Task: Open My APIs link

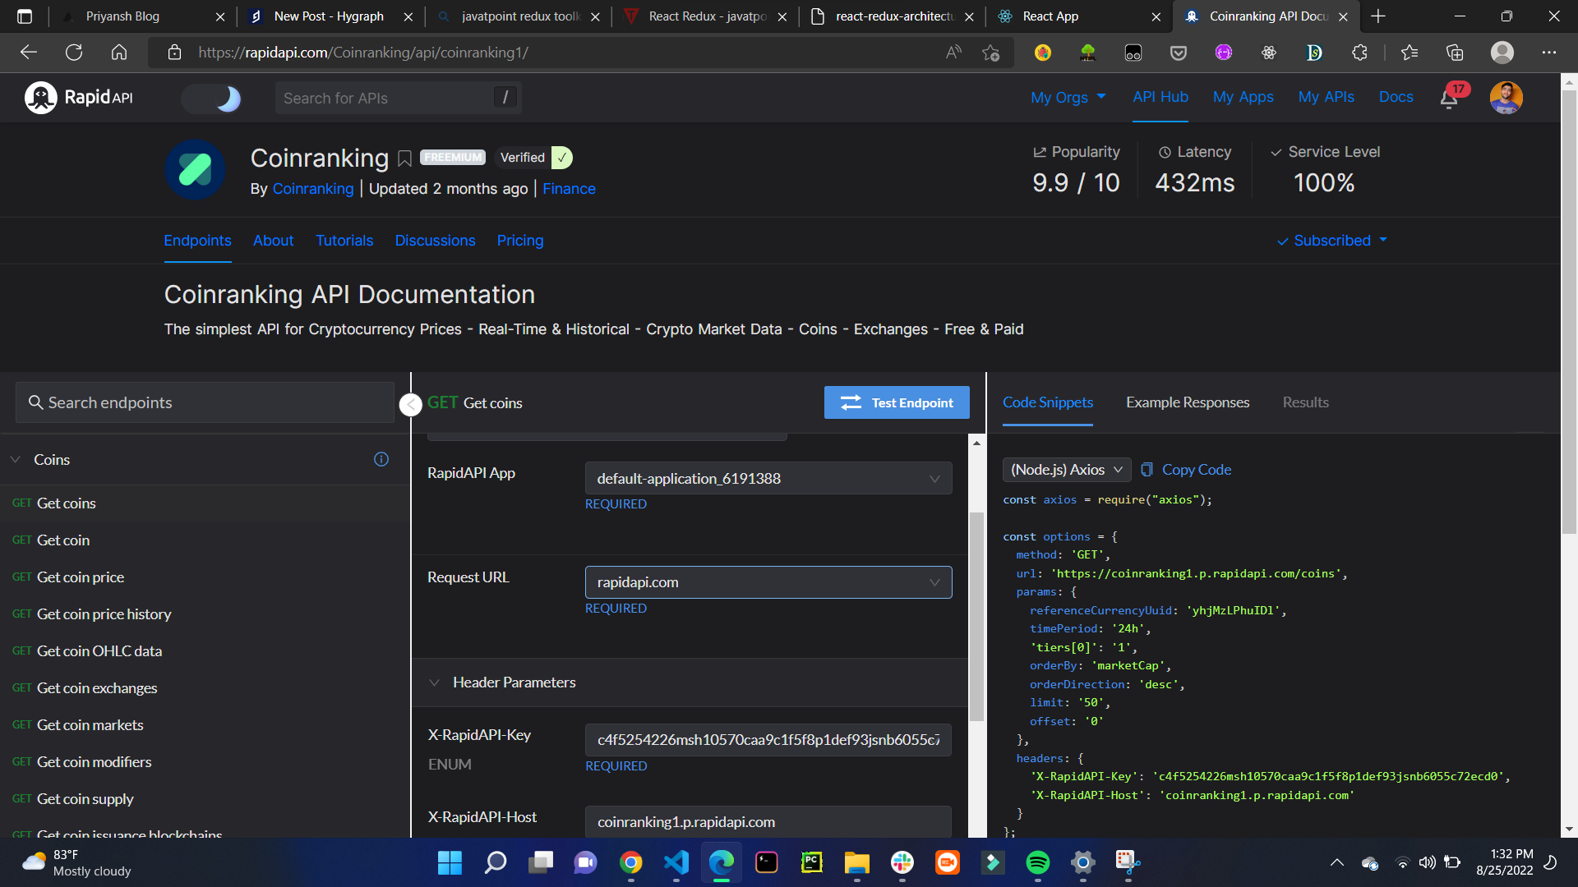Action: point(1326,97)
